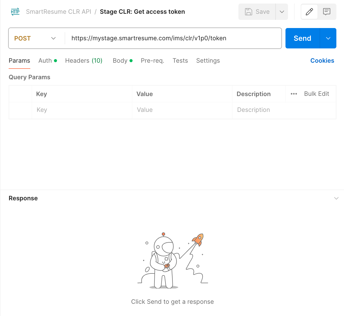Image resolution: width=344 pixels, height=316 pixels.
Task: Click the three-dots column options icon
Action: coord(294,94)
